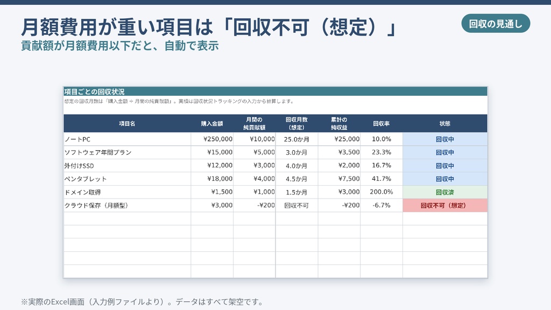
Task: Click クラウド保存's ¥3,000 purchase cell
Action: click(212, 205)
